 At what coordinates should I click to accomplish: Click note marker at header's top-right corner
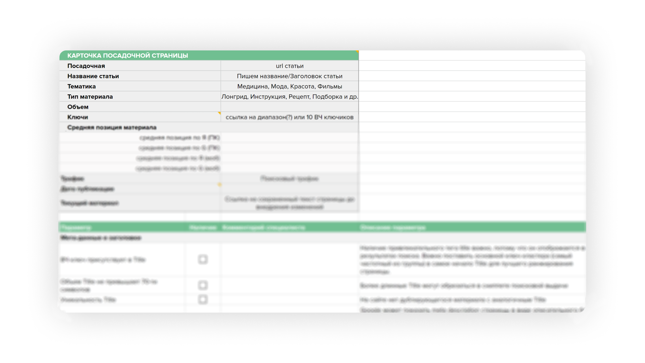pos(357,52)
